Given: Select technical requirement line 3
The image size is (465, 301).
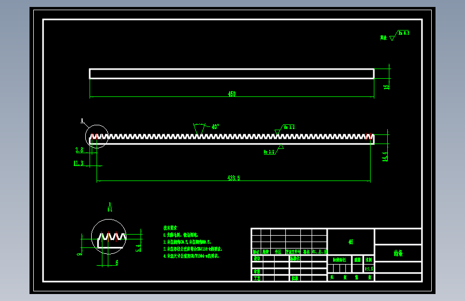Looking at the screenshot, I should pos(193,249).
